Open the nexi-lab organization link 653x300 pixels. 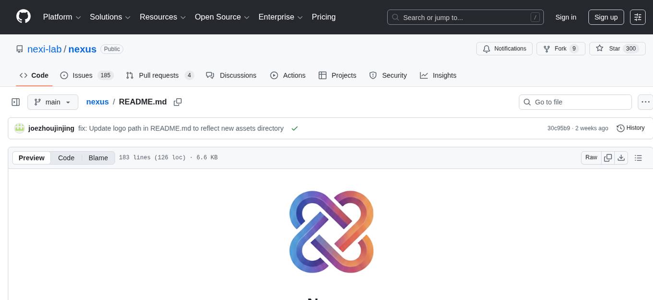[x=44, y=49]
